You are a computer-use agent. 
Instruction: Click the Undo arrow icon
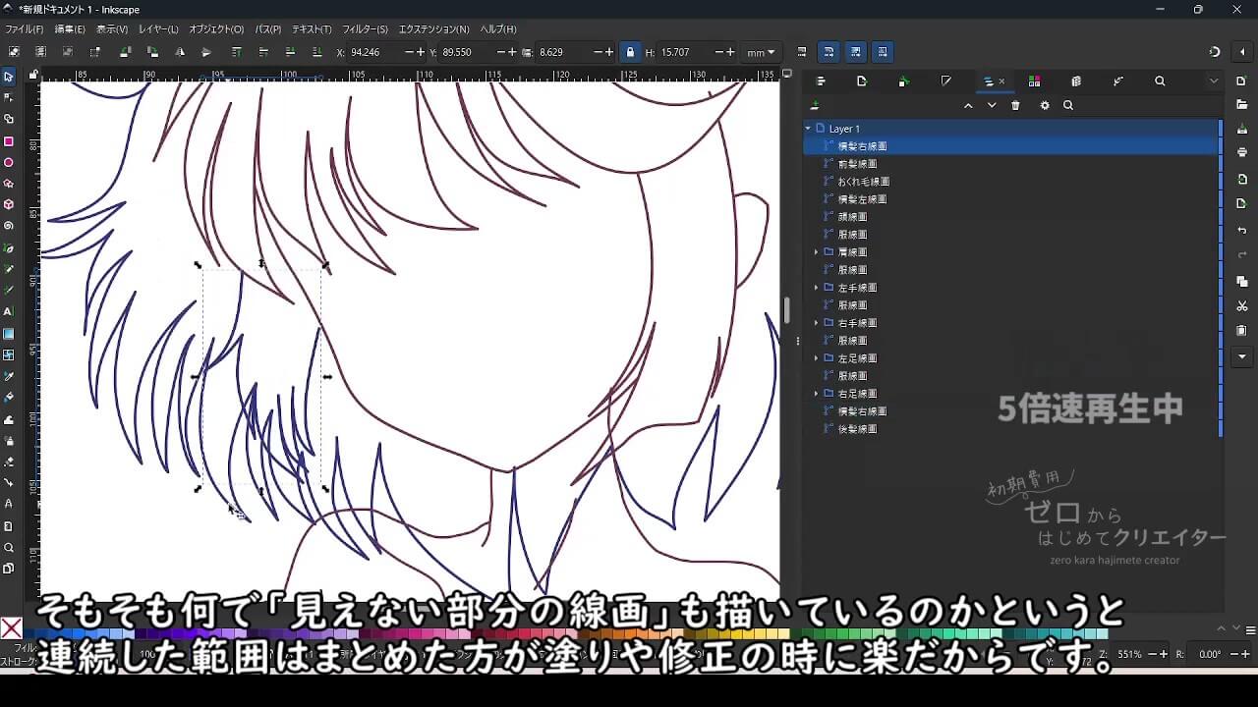[x=1242, y=230]
